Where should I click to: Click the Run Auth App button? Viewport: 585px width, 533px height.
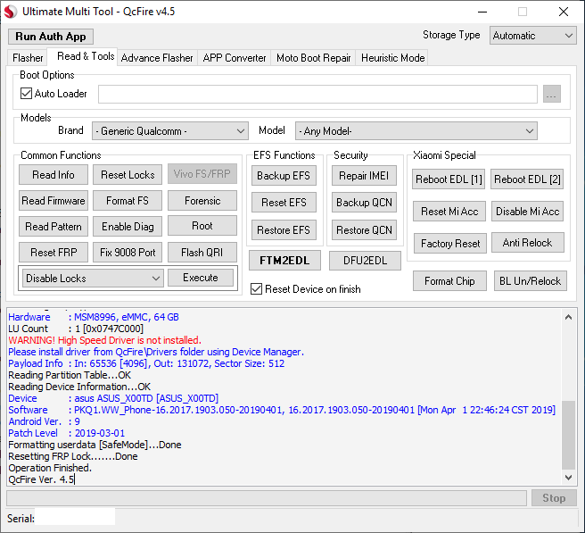tap(51, 37)
